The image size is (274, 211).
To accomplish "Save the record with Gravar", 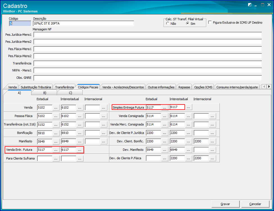I will (225, 204).
